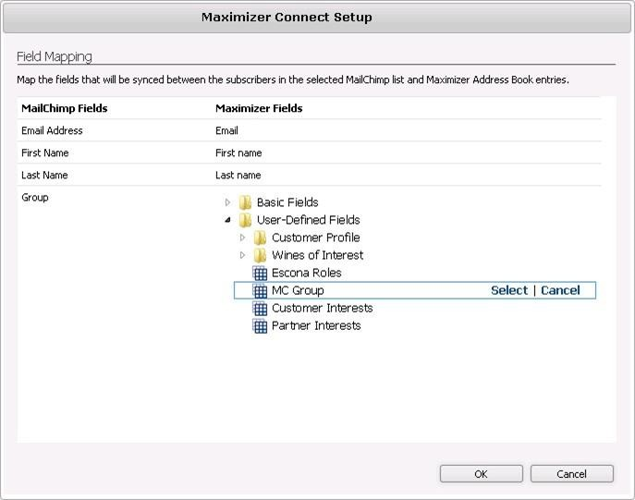This screenshot has width=635, height=500.
Task: Choose Escona Roles field label
Action: [307, 273]
